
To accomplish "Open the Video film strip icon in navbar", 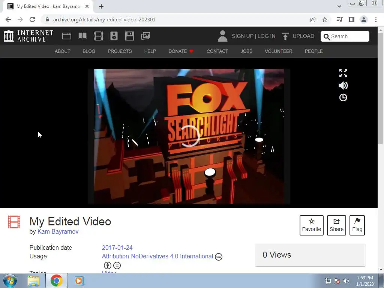I will (x=98, y=36).
